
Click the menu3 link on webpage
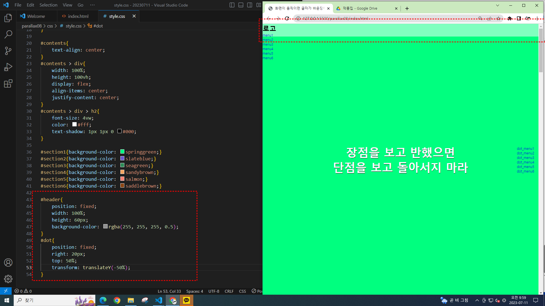point(268,44)
